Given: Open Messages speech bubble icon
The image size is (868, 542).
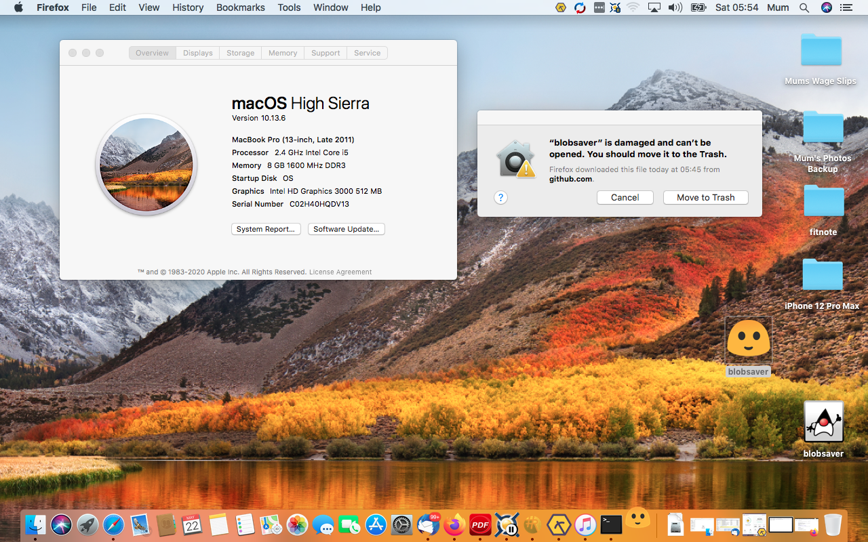Looking at the screenshot, I should coord(323,524).
